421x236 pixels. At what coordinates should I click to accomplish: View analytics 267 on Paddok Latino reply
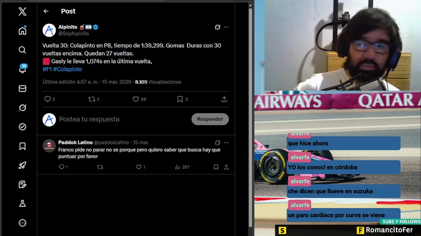(x=182, y=167)
